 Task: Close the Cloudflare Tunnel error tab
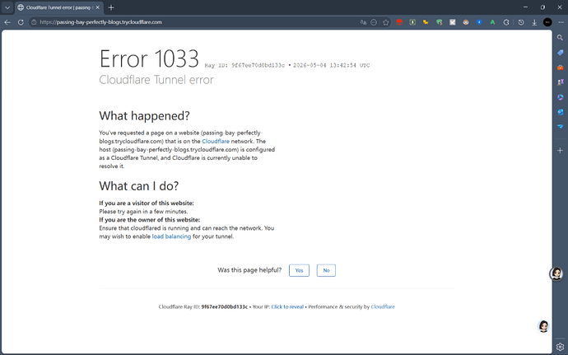[97, 7]
